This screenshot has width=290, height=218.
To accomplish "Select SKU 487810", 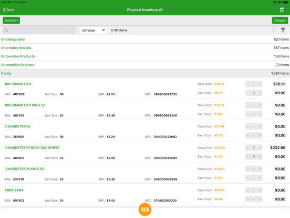I will click(x=18, y=116).
